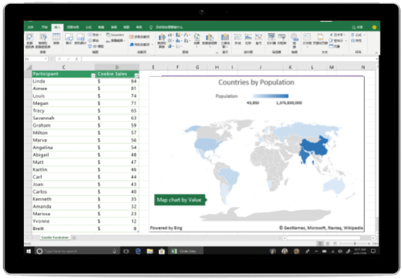Insert a Line sparkline
Image resolution: width=402 pixels, height=279 pixels.
click(x=238, y=38)
